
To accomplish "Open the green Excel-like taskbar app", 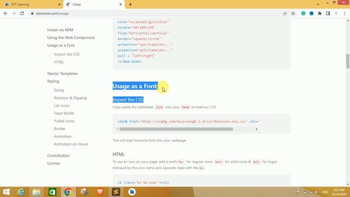I will (52, 192).
